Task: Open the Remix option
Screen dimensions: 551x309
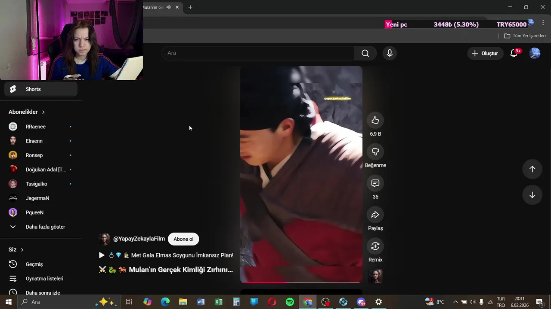Action: pos(375,246)
